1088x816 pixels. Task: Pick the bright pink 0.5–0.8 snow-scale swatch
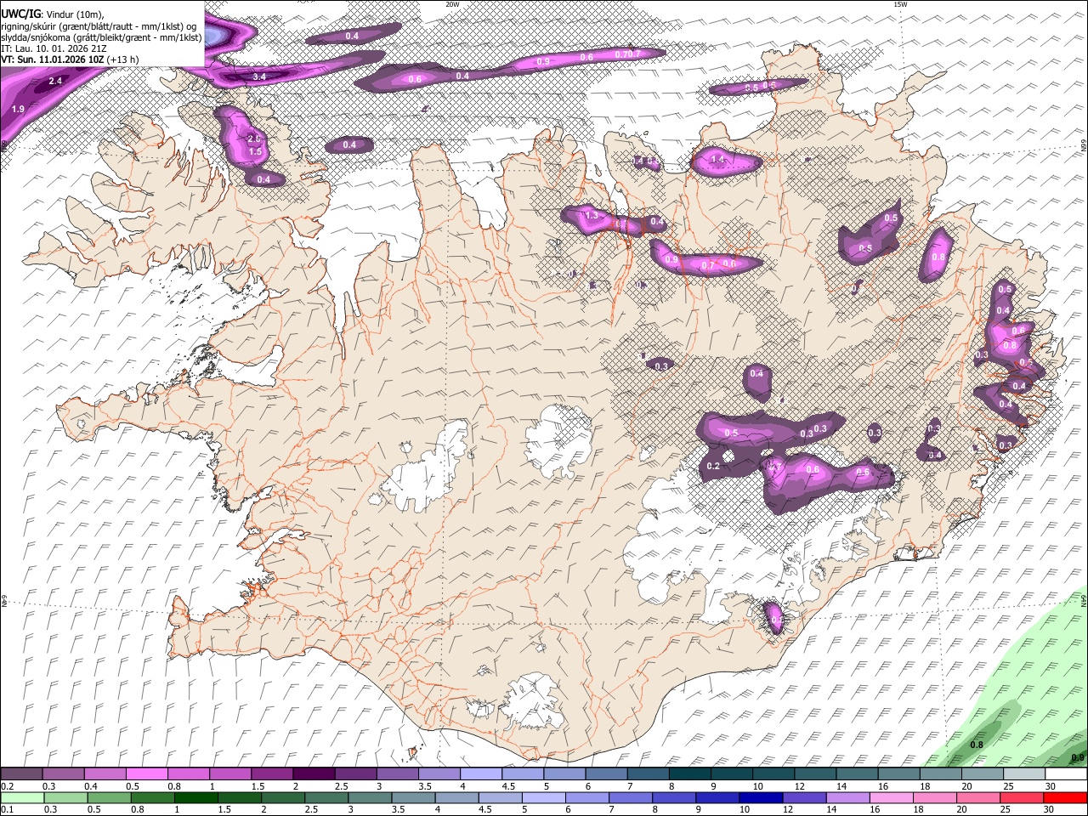pos(146,773)
